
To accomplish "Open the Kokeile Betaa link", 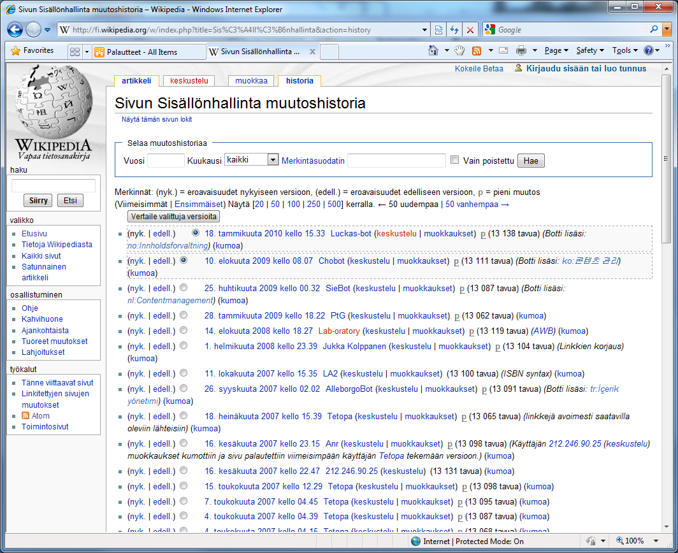I will point(479,69).
